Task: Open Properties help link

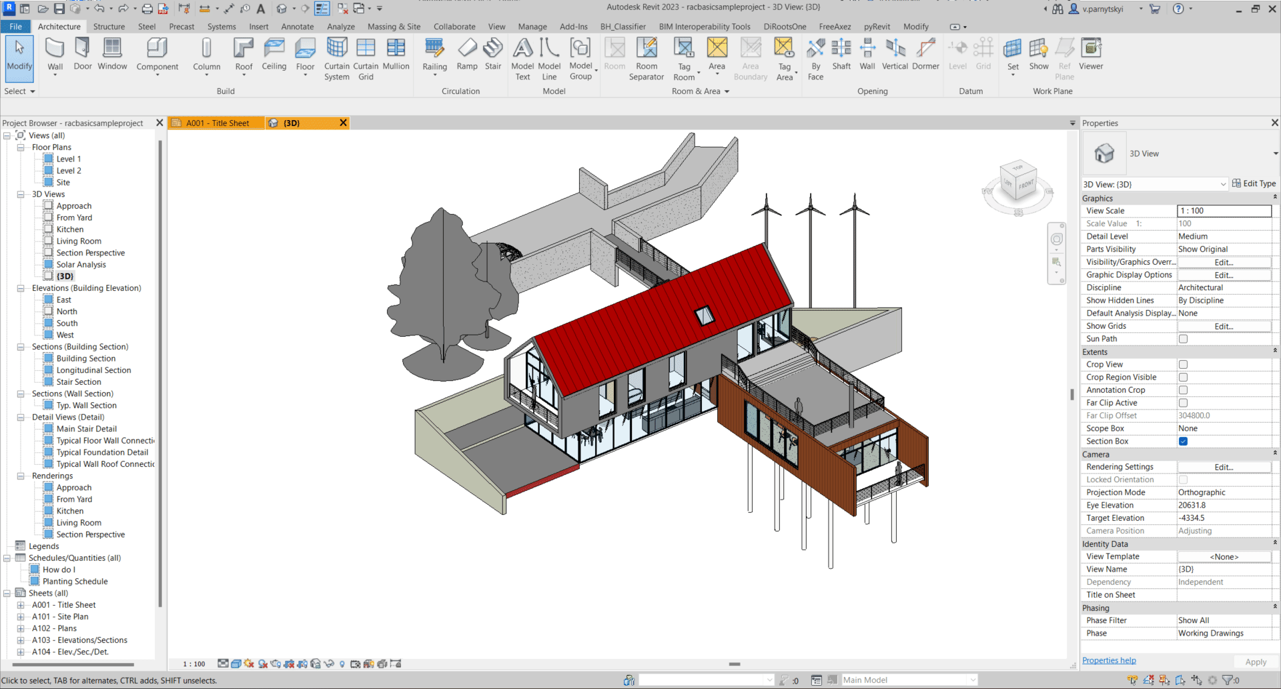Action: (1108, 660)
